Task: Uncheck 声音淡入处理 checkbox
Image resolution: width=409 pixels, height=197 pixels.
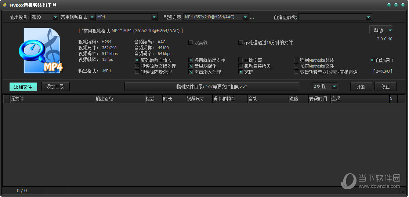Action: (191, 72)
